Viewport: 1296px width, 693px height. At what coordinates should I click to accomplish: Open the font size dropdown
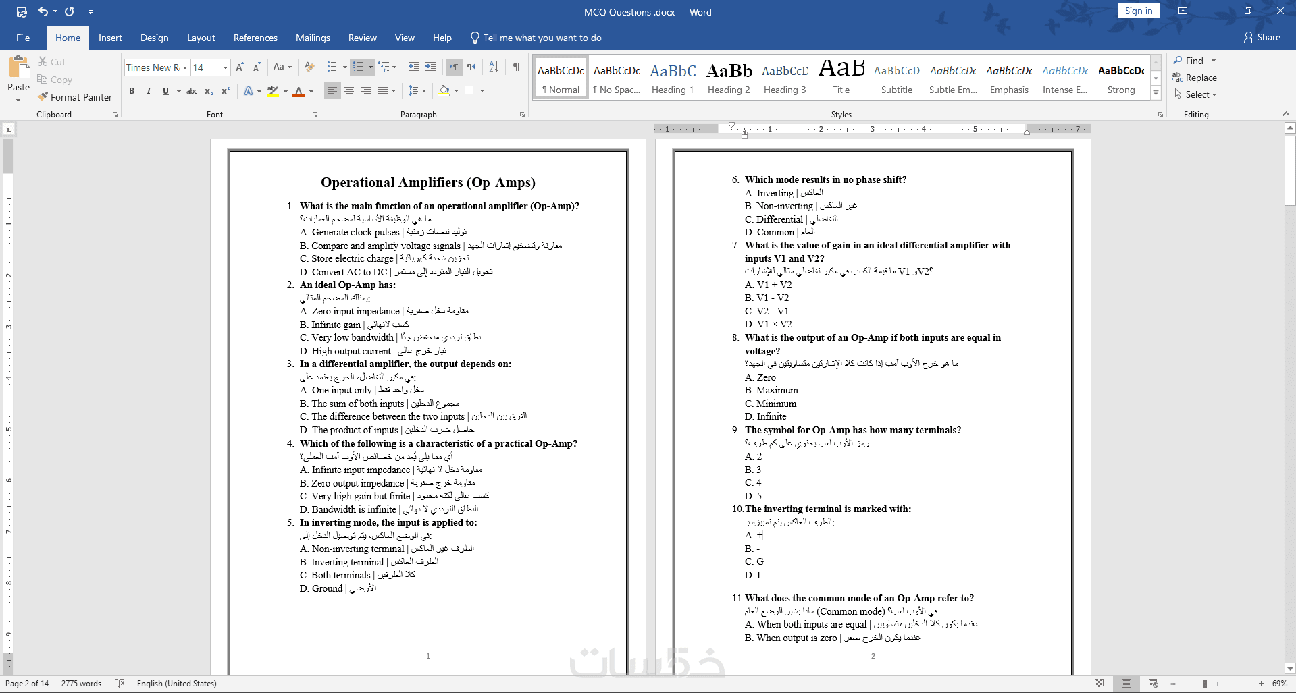click(226, 67)
